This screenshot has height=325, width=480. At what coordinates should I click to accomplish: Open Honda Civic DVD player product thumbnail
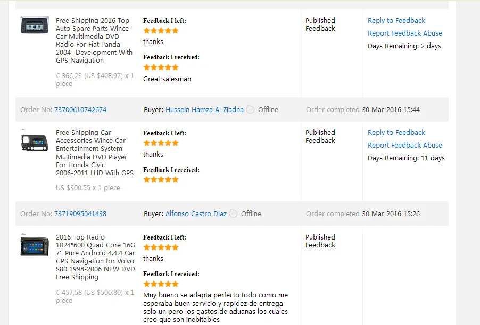(35, 142)
